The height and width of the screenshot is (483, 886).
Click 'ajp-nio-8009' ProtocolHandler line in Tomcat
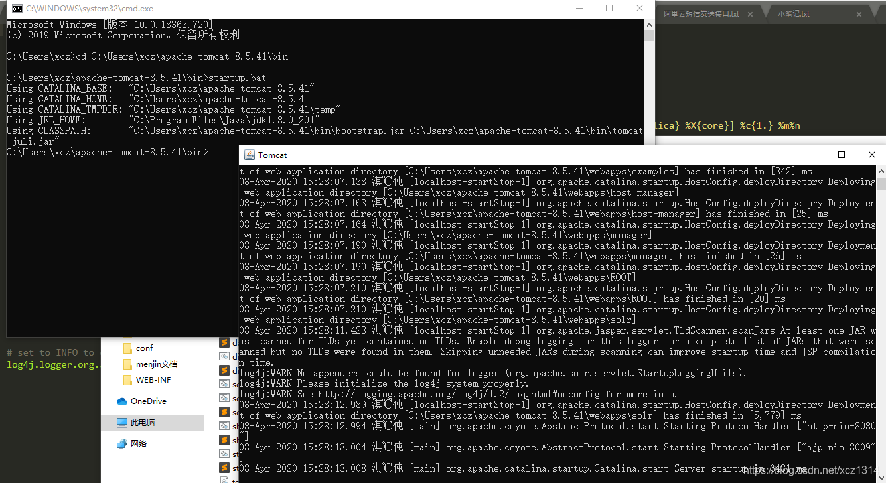[x=557, y=452]
